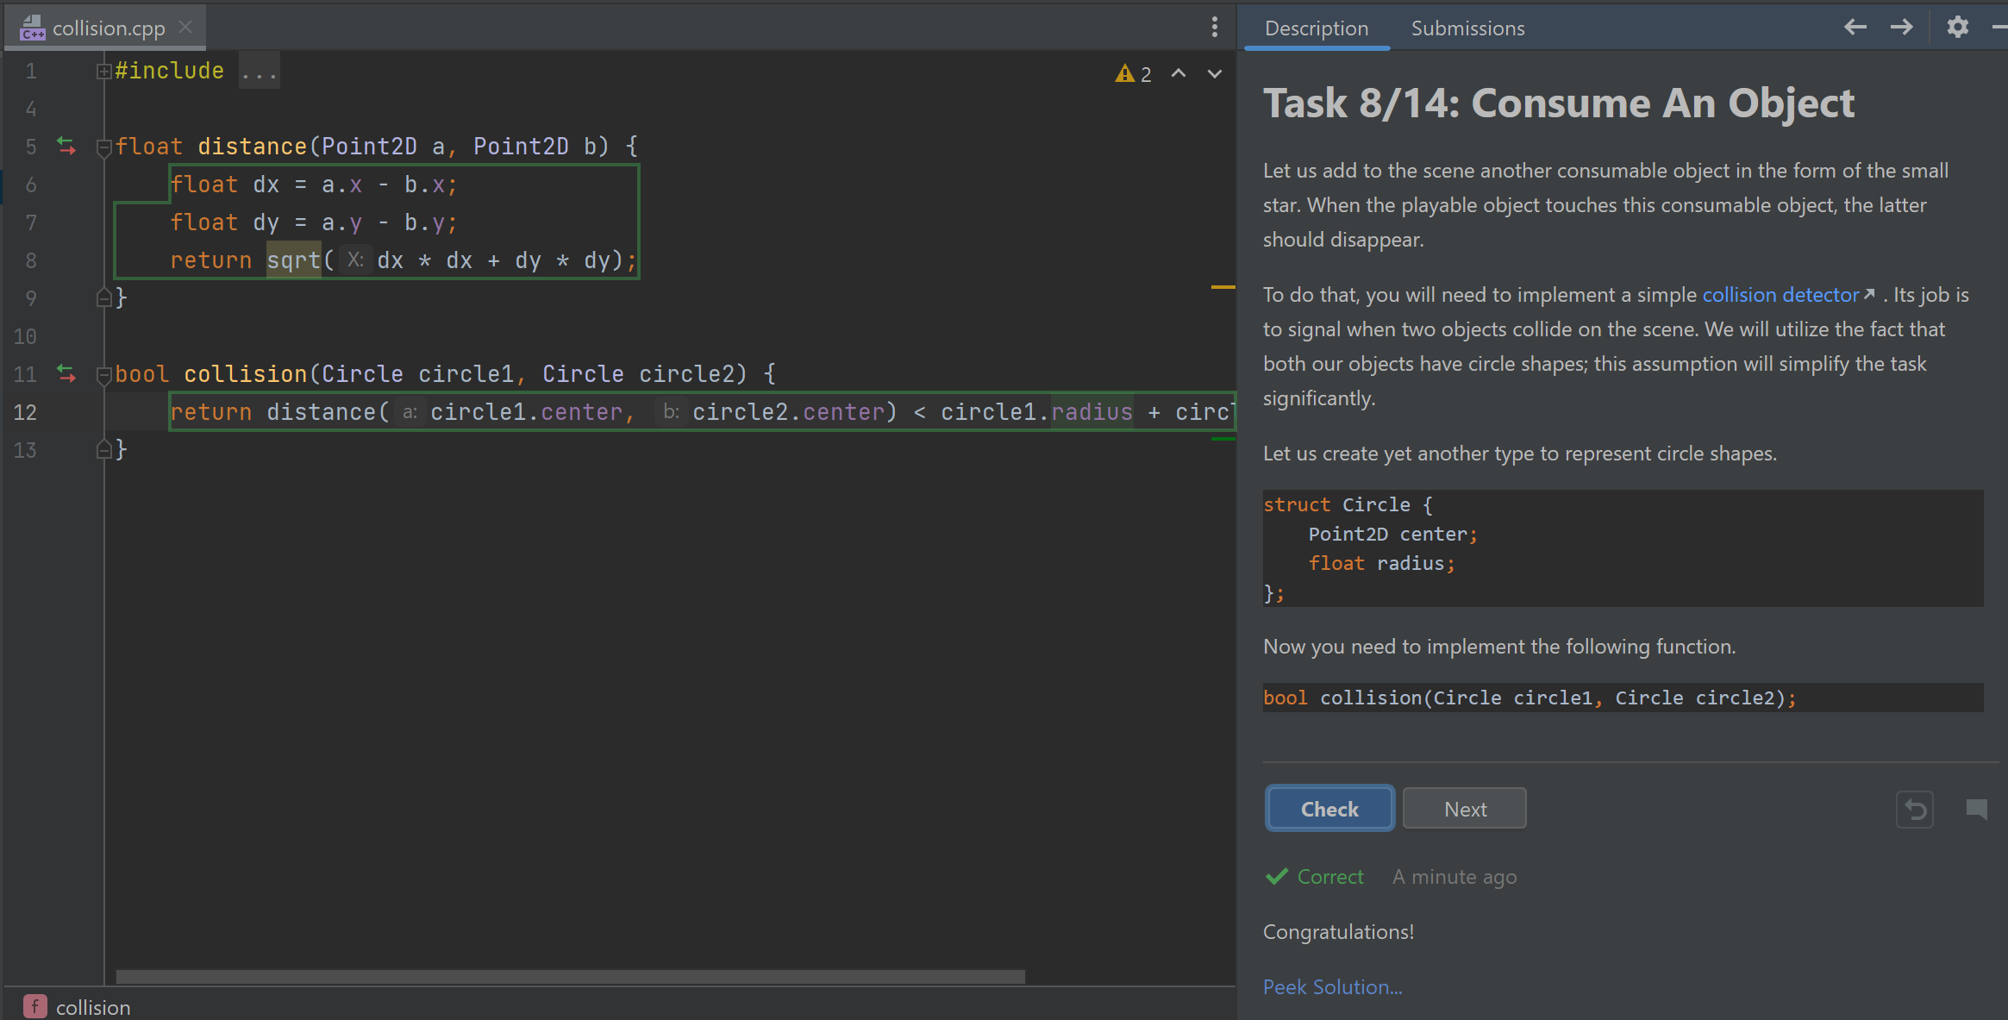Reset the task using the undo icon

(1914, 809)
